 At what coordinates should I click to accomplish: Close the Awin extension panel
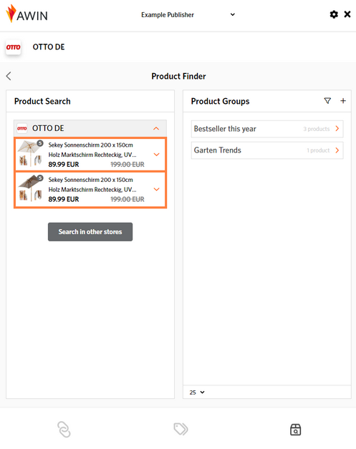(x=347, y=14)
